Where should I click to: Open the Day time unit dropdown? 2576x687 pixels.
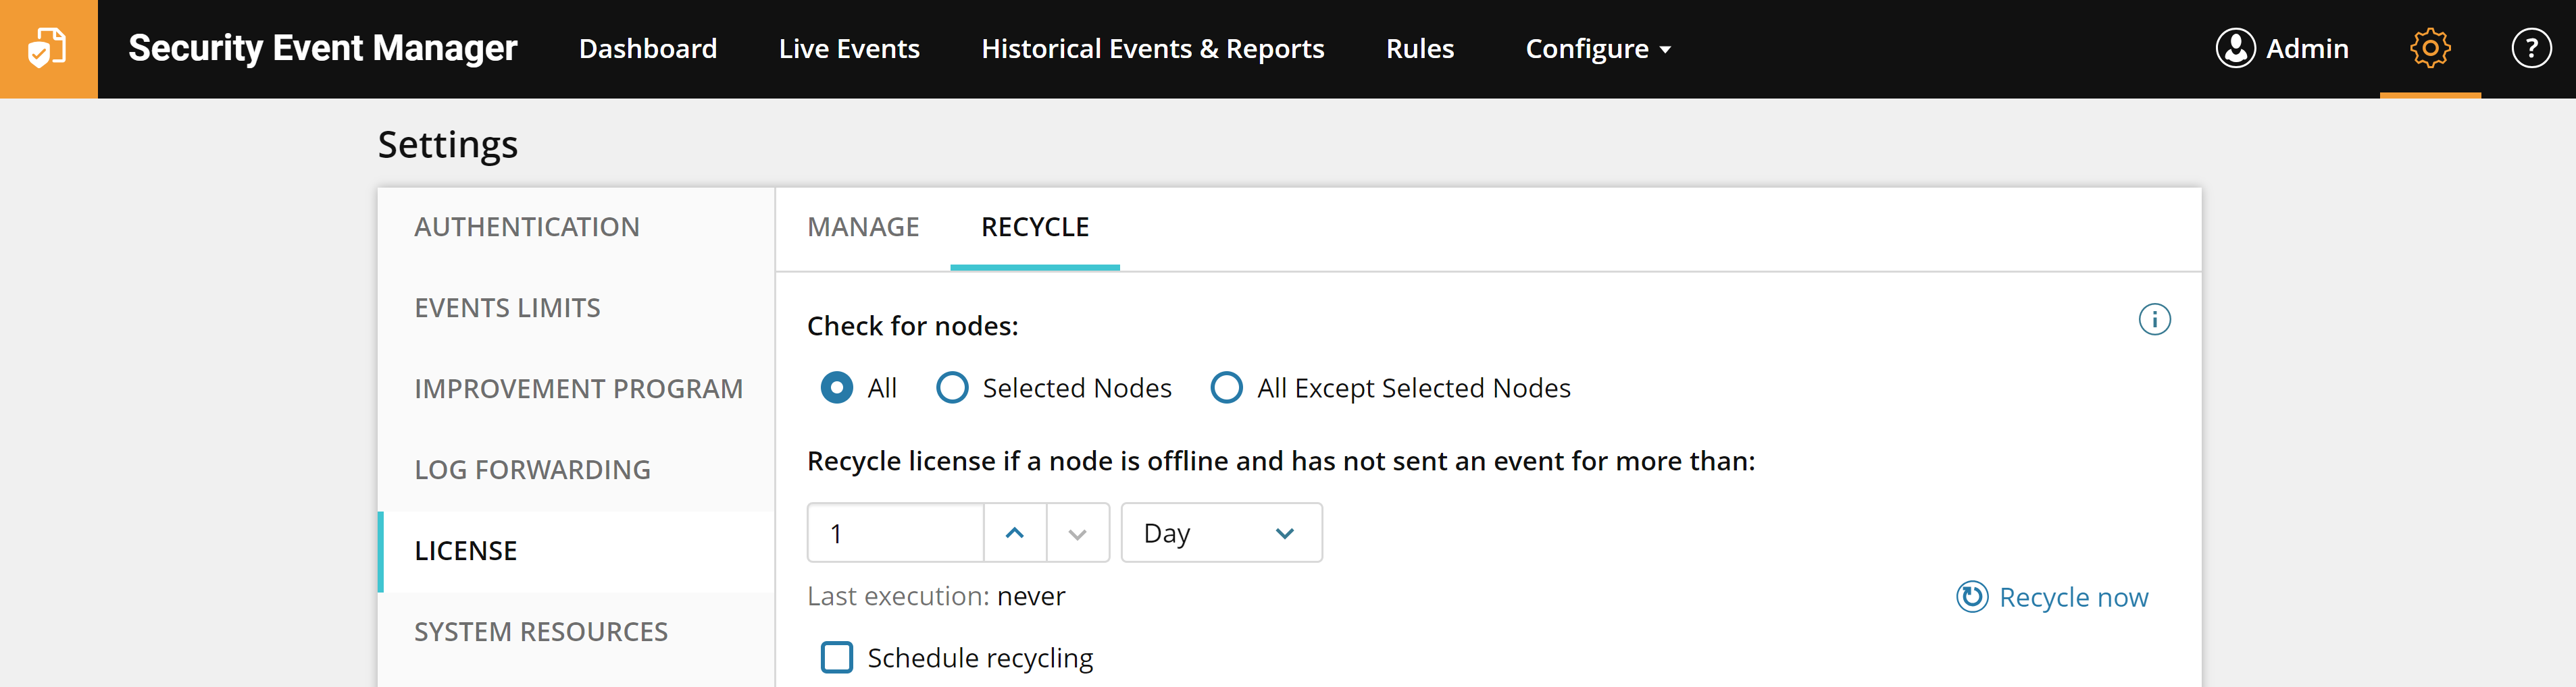coord(1221,533)
